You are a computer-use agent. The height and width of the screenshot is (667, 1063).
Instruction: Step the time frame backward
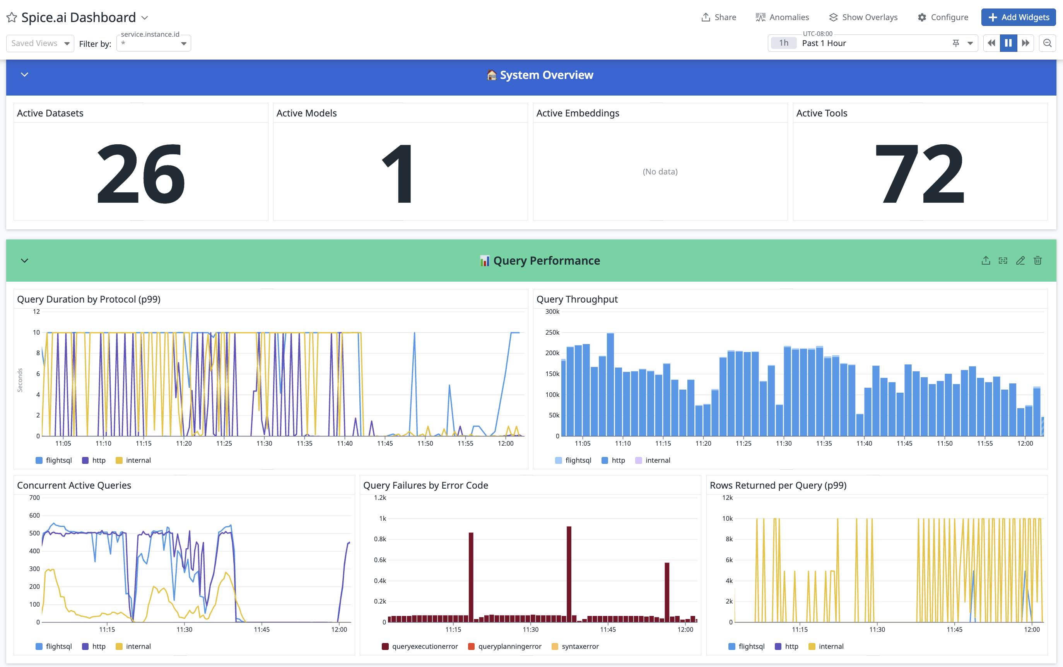pos(991,43)
